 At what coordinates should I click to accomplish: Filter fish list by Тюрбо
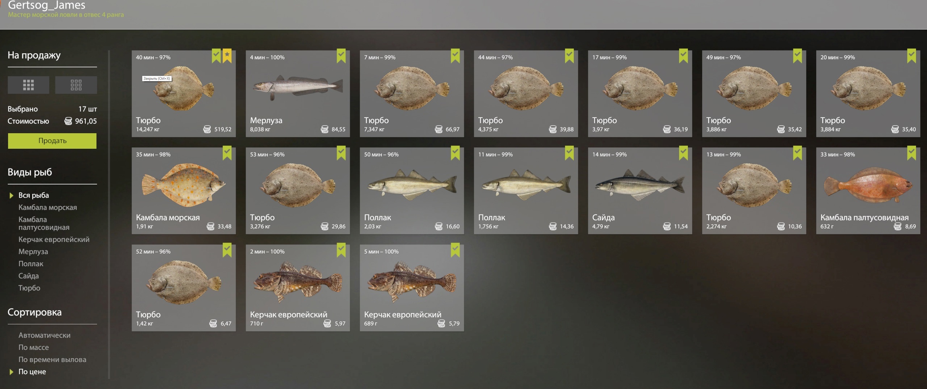(29, 288)
